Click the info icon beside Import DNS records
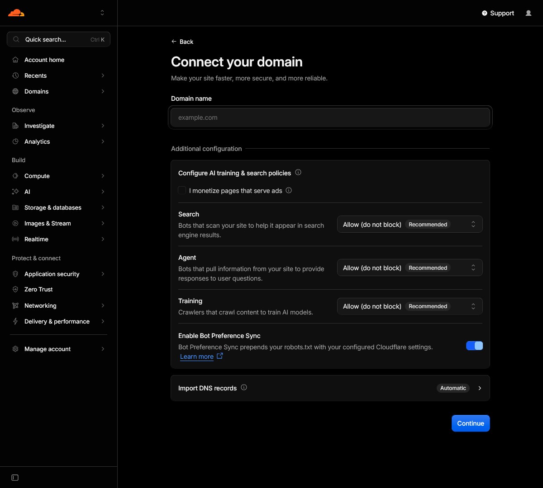The width and height of the screenshot is (543, 488). 244,387
